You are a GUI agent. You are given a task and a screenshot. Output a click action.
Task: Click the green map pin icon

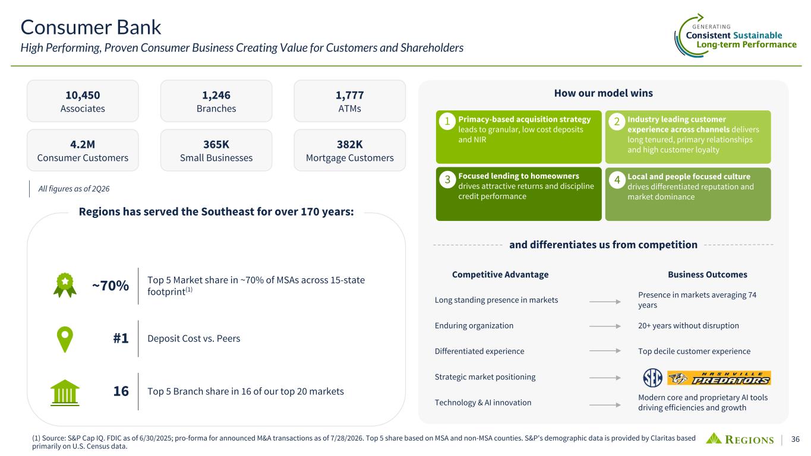[x=65, y=339]
